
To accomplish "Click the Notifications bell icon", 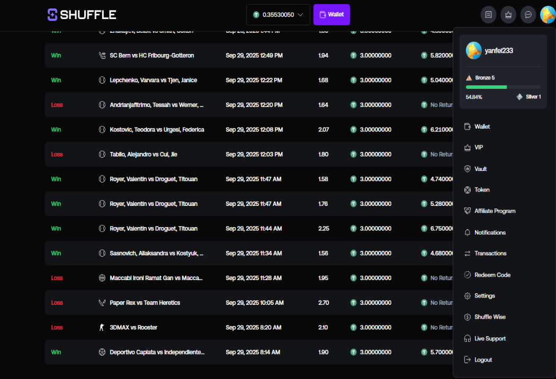I will tap(468, 232).
